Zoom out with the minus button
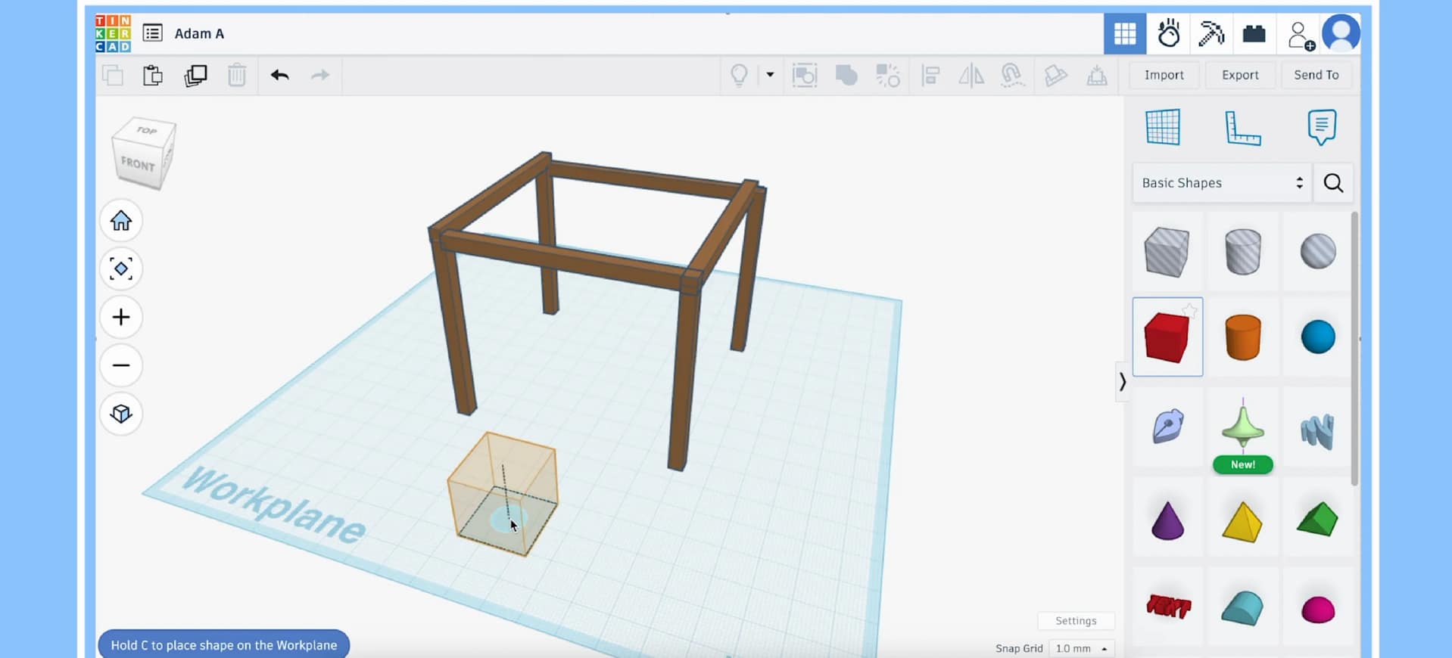 [121, 365]
